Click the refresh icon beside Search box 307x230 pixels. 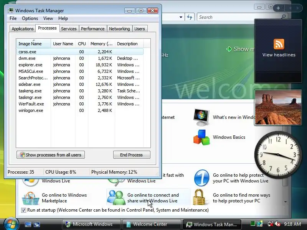(x=189, y=17)
